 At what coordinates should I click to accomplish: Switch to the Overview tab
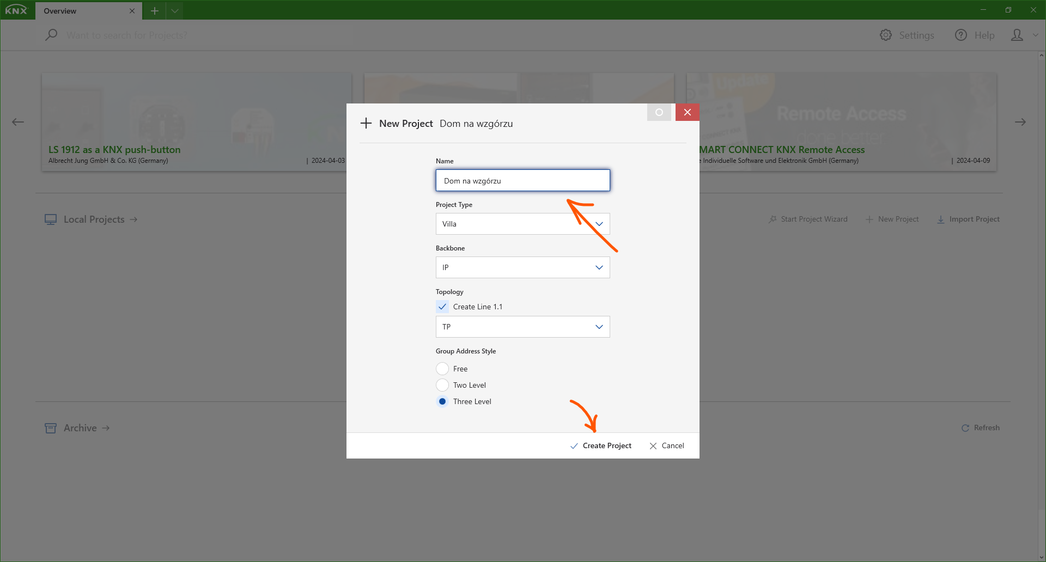coord(82,11)
